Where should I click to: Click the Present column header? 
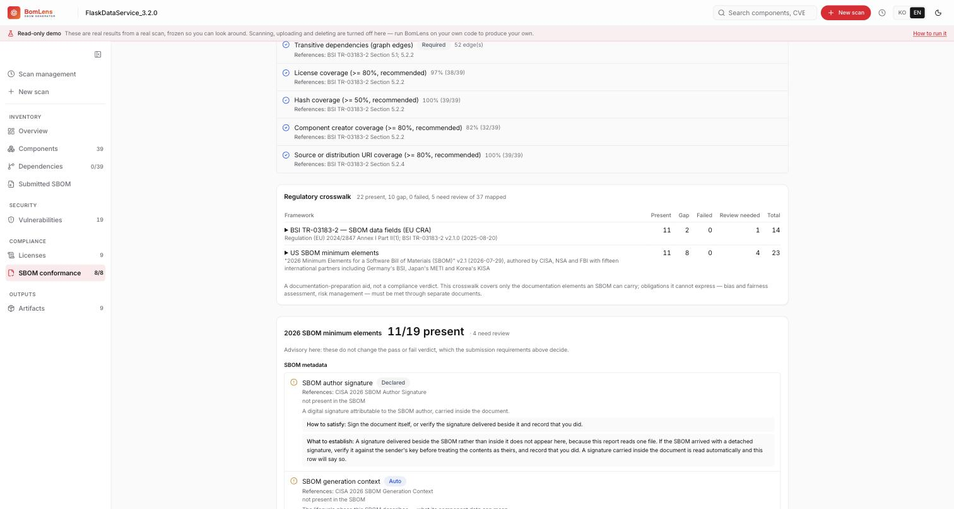point(661,215)
